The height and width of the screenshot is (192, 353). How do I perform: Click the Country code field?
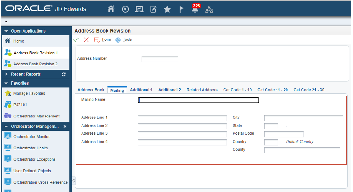pos(271,142)
